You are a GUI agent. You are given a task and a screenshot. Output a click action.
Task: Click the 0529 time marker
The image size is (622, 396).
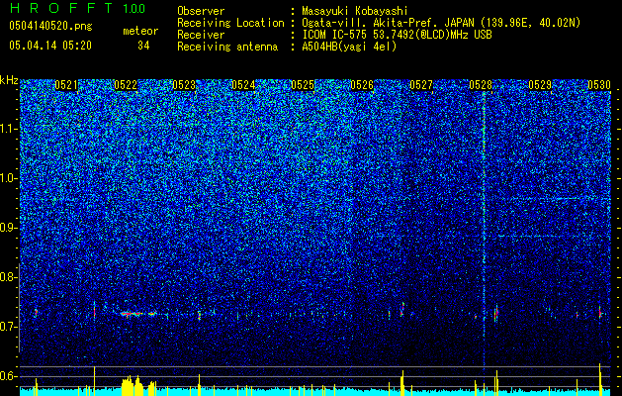[x=540, y=85]
